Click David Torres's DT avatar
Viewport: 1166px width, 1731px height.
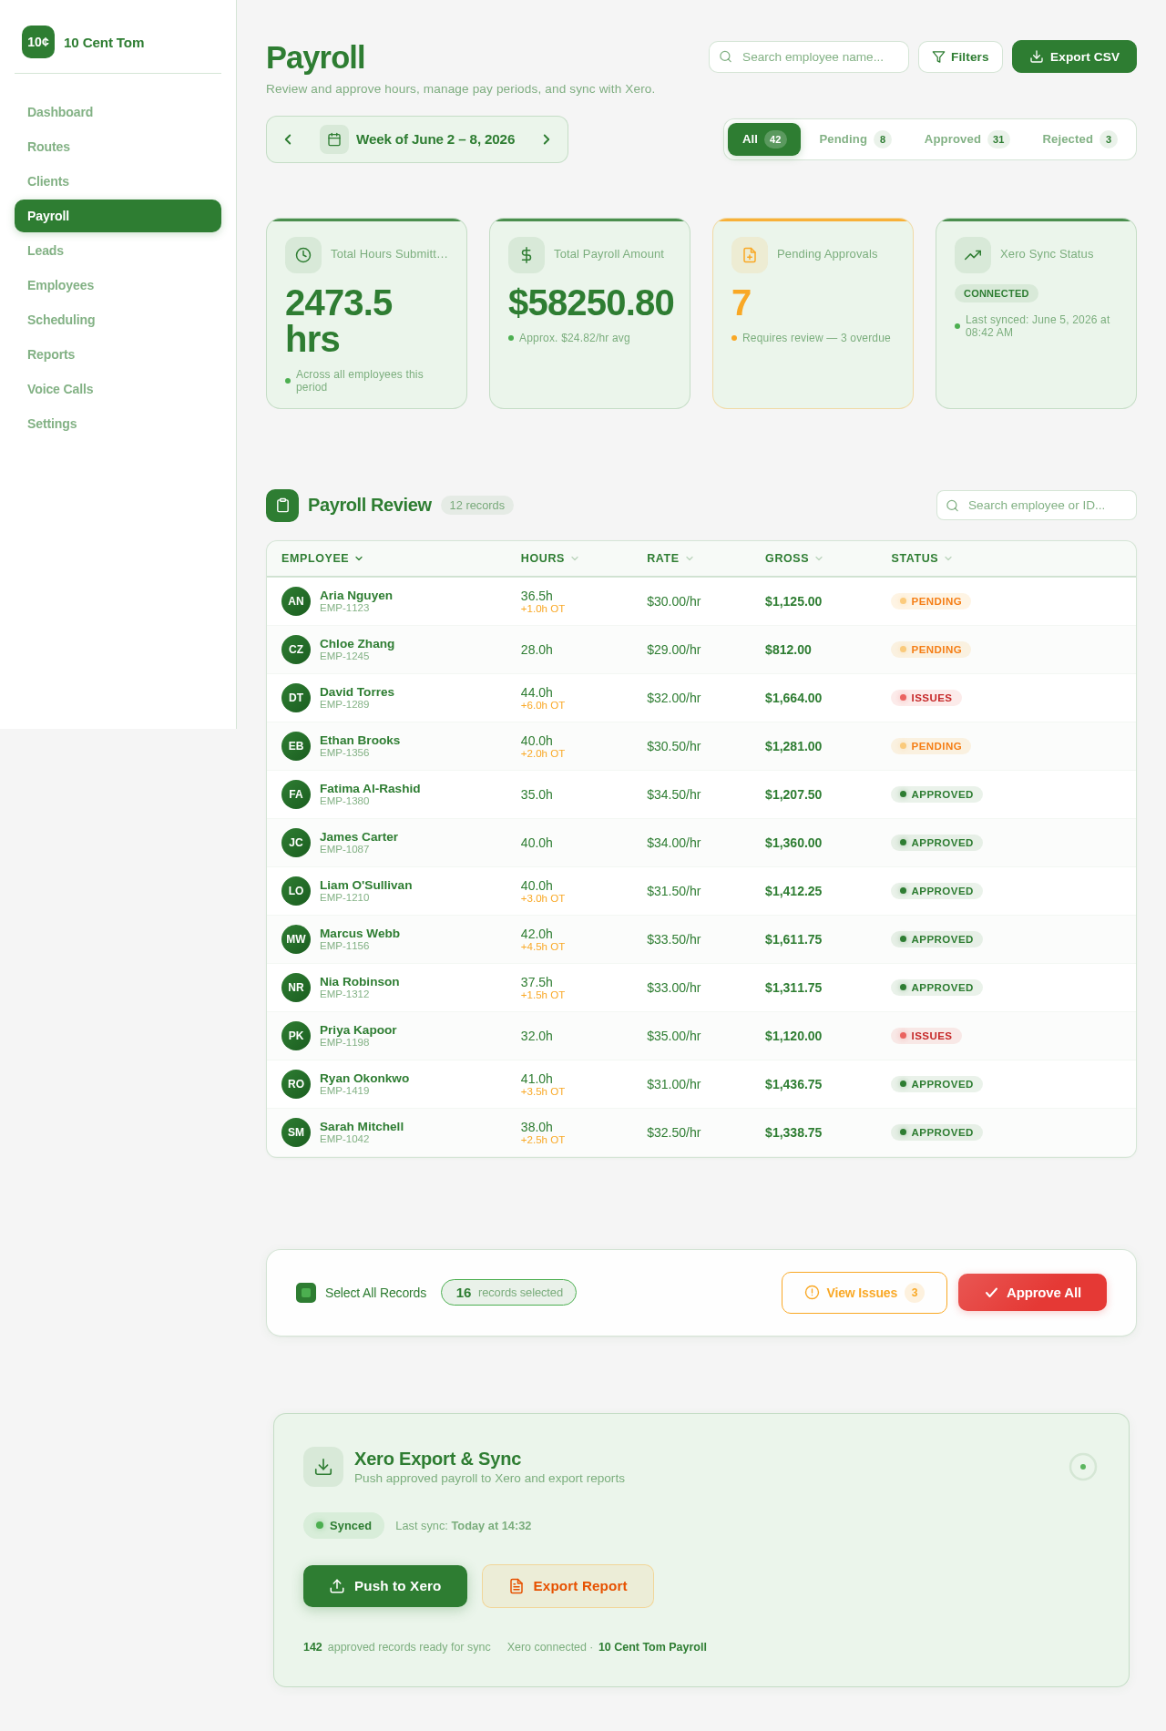[296, 698]
